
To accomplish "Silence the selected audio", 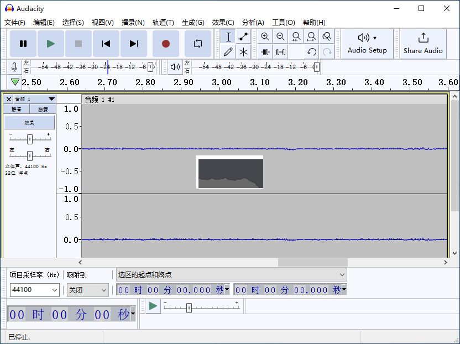I will coord(280,53).
